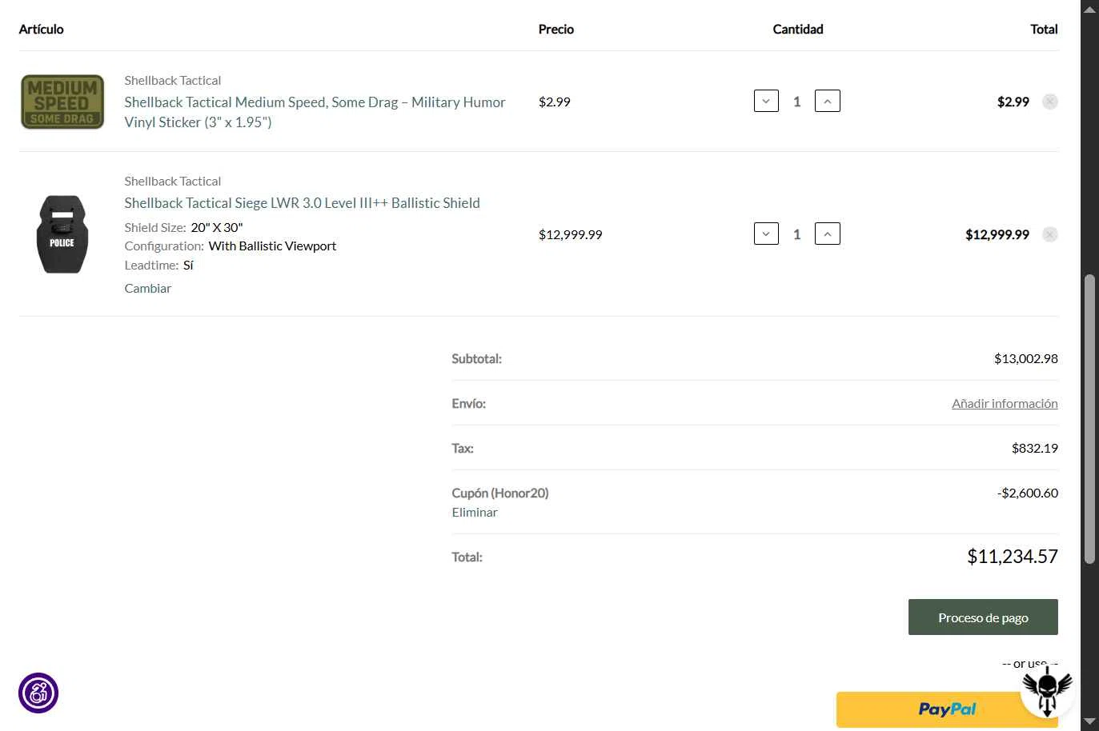Click the sticker quantity value 1

(x=796, y=102)
